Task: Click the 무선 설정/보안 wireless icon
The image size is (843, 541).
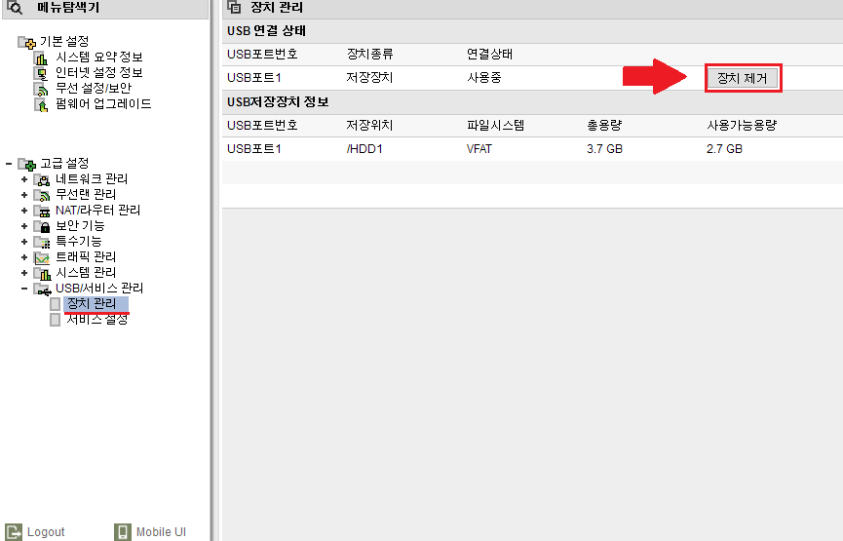Action: [x=41, y=89]
